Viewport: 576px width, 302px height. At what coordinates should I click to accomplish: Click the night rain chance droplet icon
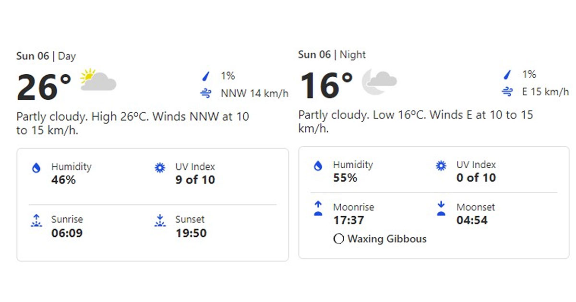tap(507, 74)
